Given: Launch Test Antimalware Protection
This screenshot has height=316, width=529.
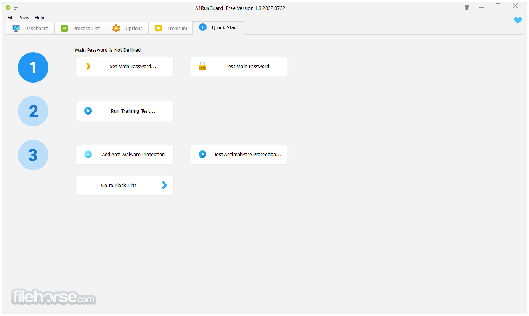Looking at the screenshot, I should pos(239,155).
